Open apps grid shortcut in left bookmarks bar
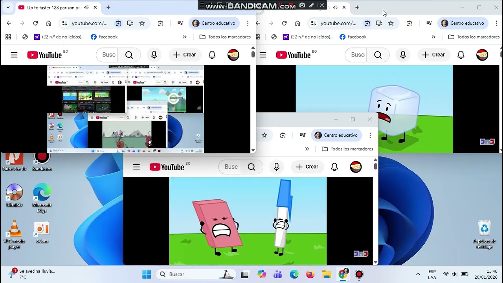This screenshot has width=503, height=283. click(x=8, y=37)
